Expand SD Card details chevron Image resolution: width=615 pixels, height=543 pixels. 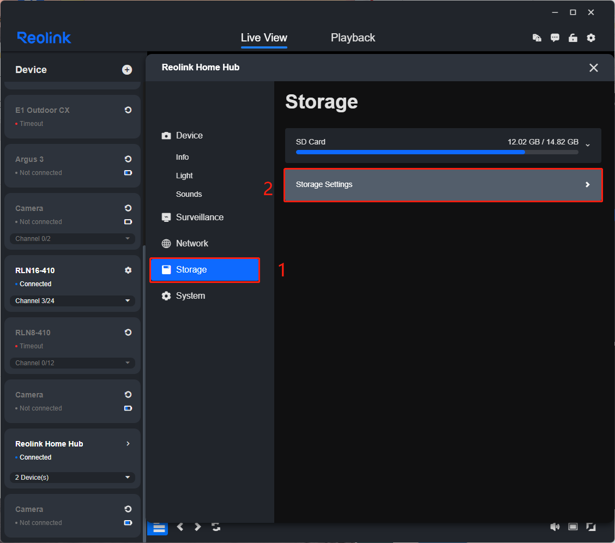coord(588,145)
